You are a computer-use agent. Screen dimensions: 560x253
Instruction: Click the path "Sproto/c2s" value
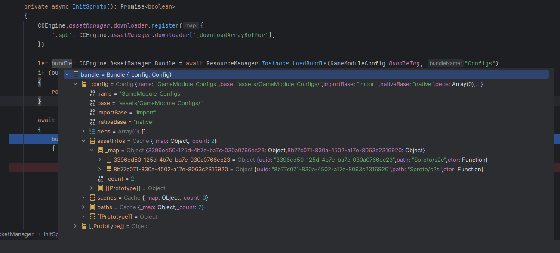coord(425,170)
